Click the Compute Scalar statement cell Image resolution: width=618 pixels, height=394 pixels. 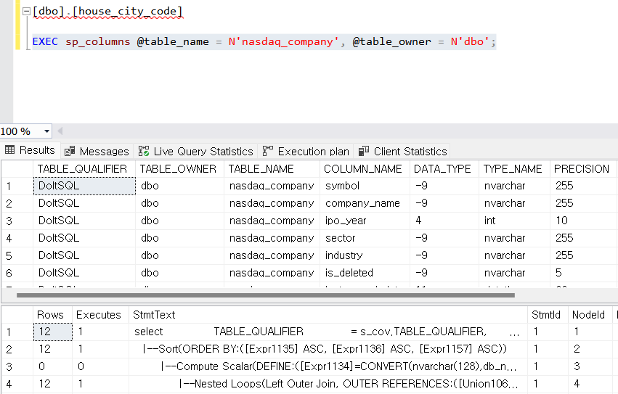click(x=328, y=366)
